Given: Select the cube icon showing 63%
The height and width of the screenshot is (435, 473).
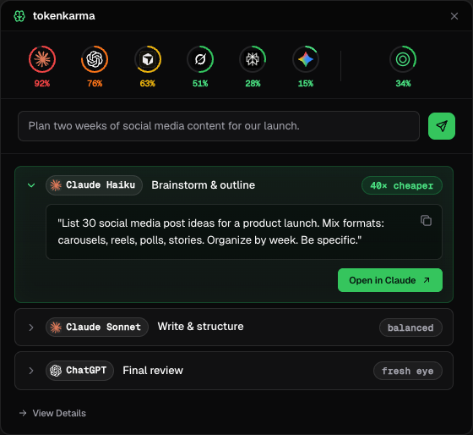Looking at the screenshot, I should (x=148, y=59).
